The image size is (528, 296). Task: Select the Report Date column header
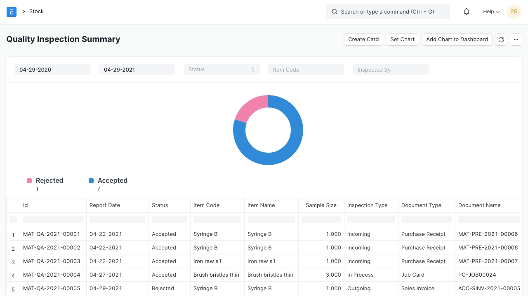tap(105, 205)
